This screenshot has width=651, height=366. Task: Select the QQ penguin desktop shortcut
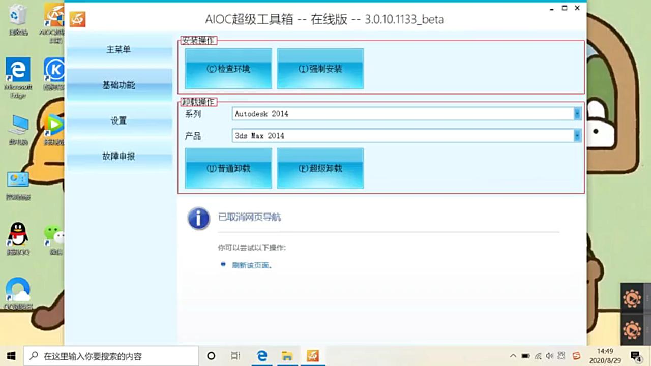pos(18,239)
